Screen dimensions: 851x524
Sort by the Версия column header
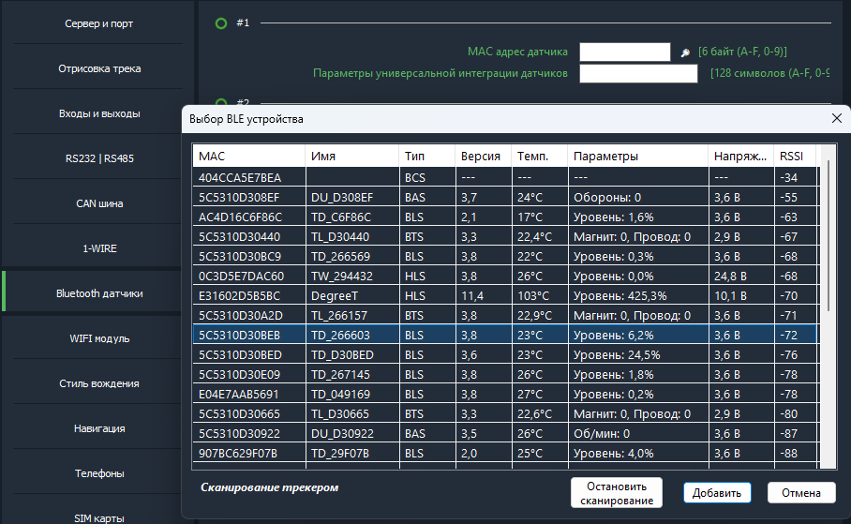tap(483, 157)
